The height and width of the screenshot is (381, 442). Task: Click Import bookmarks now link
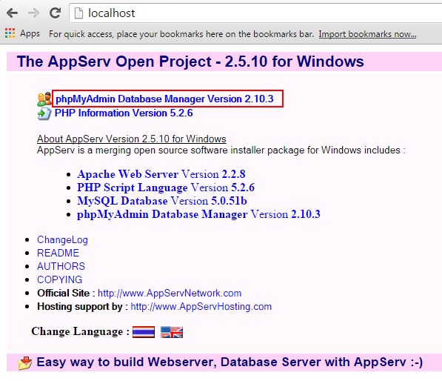click(367, 34)
